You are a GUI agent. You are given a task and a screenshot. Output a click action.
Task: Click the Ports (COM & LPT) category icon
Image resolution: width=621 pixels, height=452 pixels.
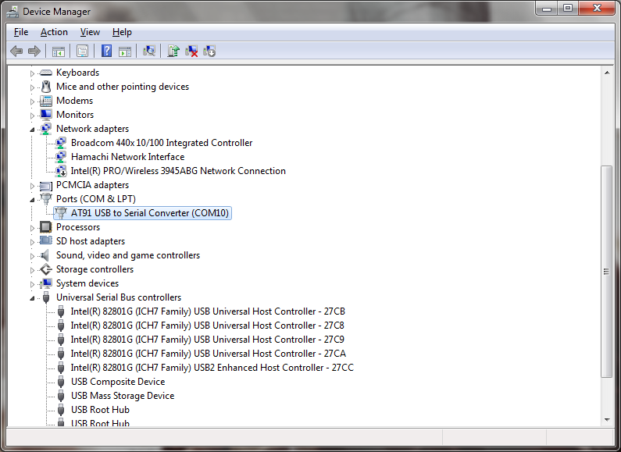(x=46, y=199)
